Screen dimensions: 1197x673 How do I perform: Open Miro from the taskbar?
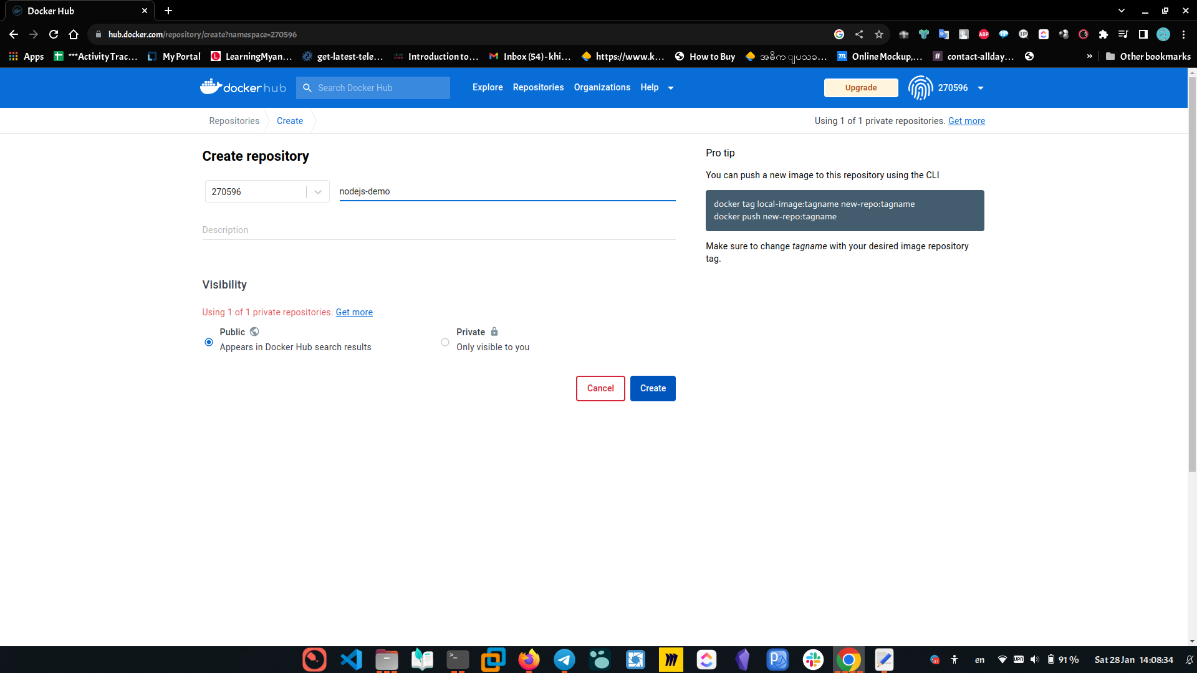(671, 659)
